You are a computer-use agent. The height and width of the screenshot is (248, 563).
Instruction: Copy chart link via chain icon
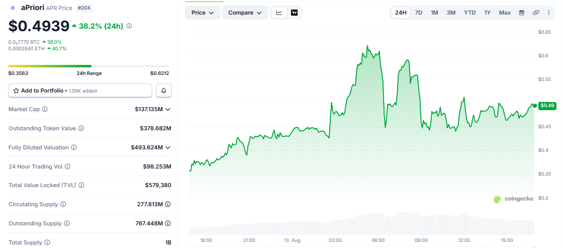point(536,13)
